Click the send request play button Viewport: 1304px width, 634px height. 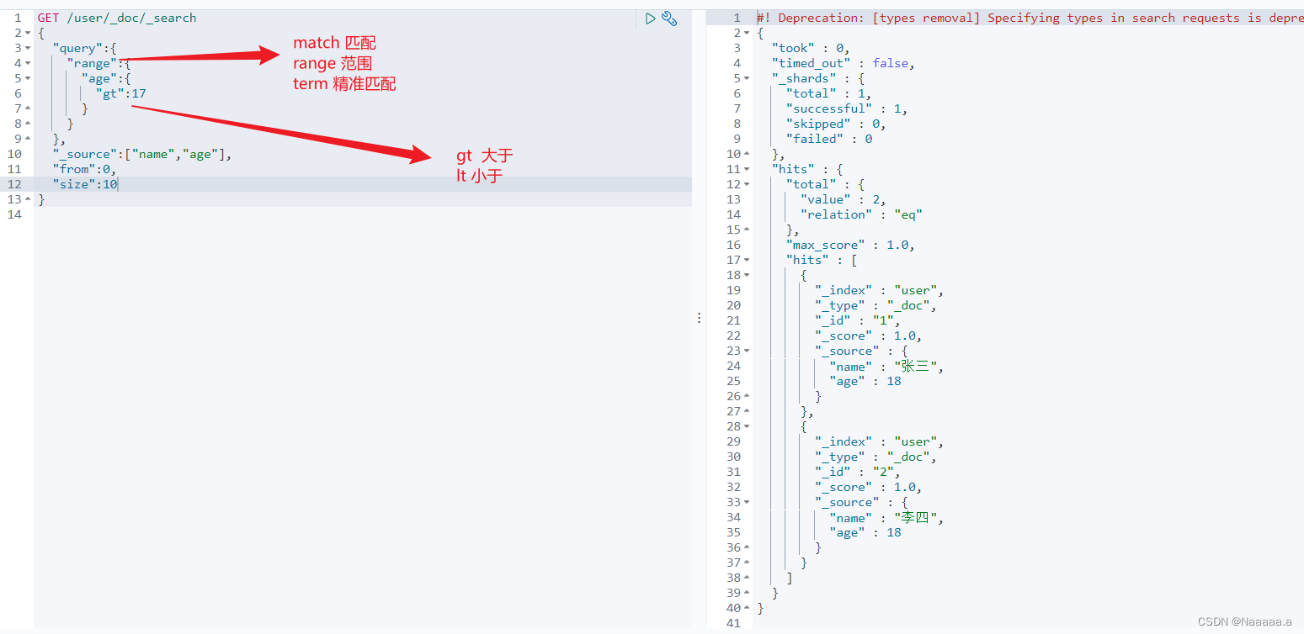(650, 18)
